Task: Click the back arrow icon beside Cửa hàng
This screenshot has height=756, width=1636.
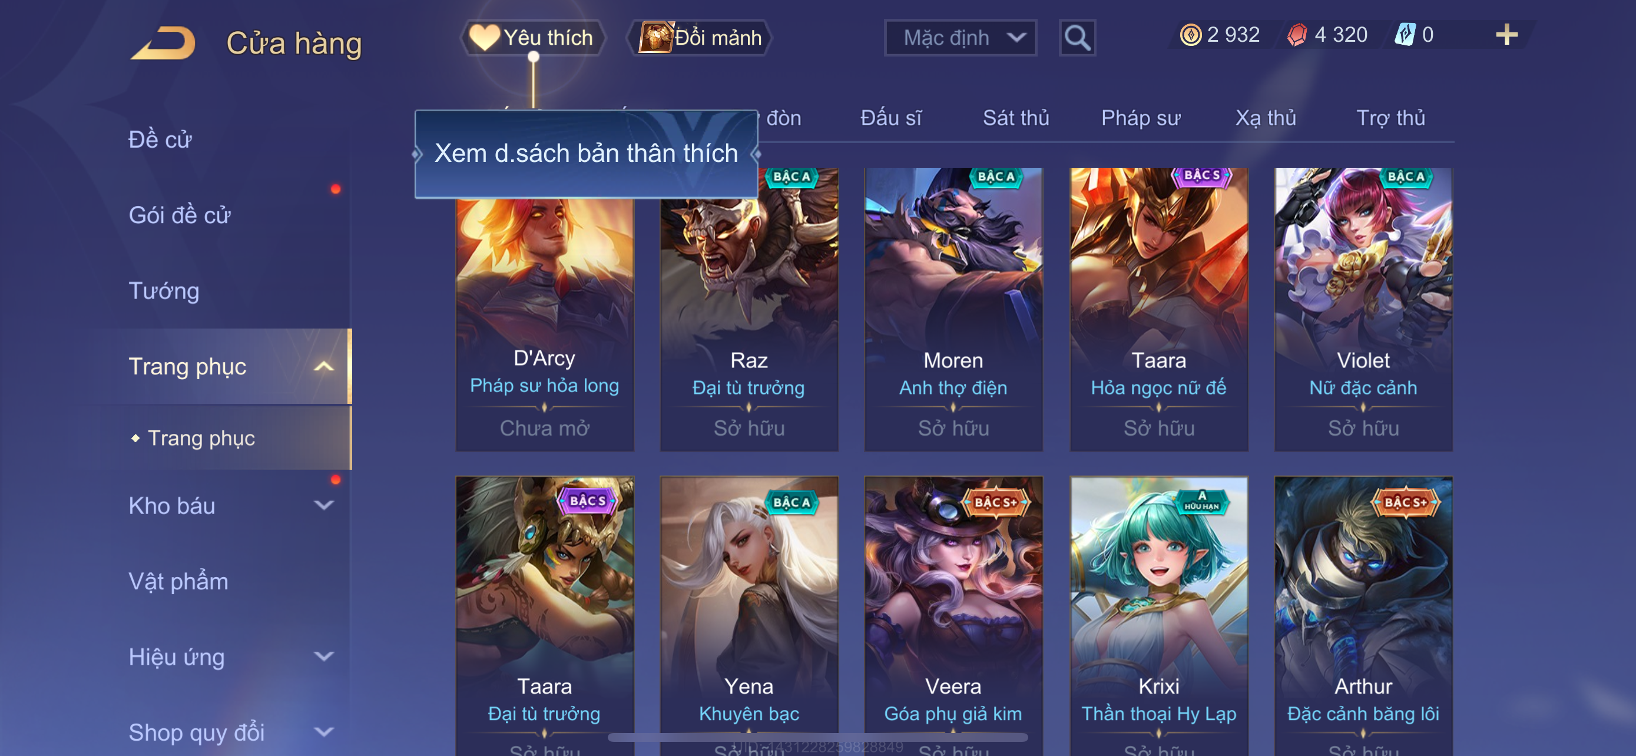Action: [x=163, y=42]
